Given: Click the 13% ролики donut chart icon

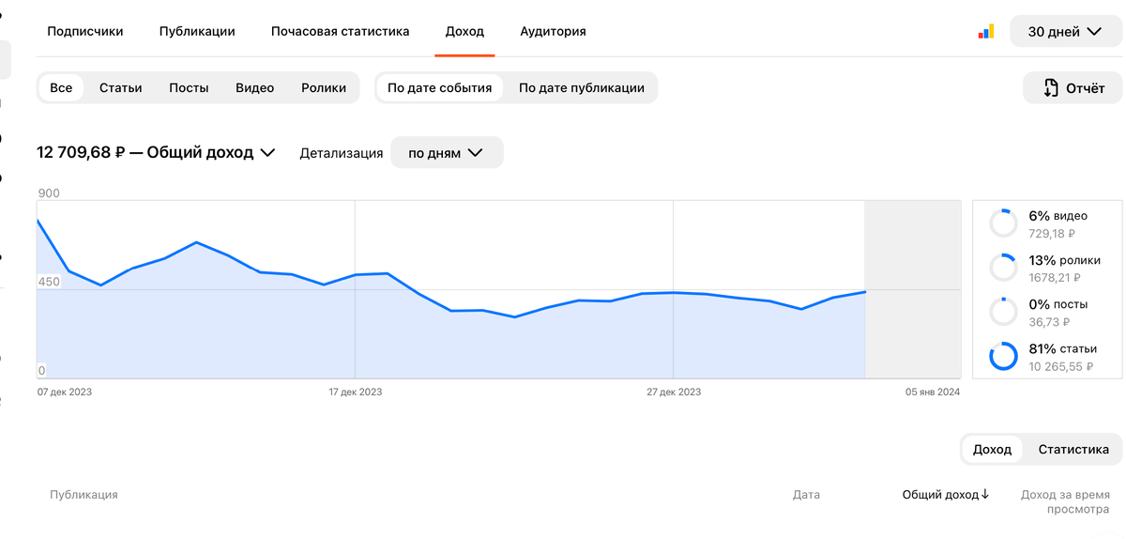Looking at the screenshot, I should point(1003,268).
